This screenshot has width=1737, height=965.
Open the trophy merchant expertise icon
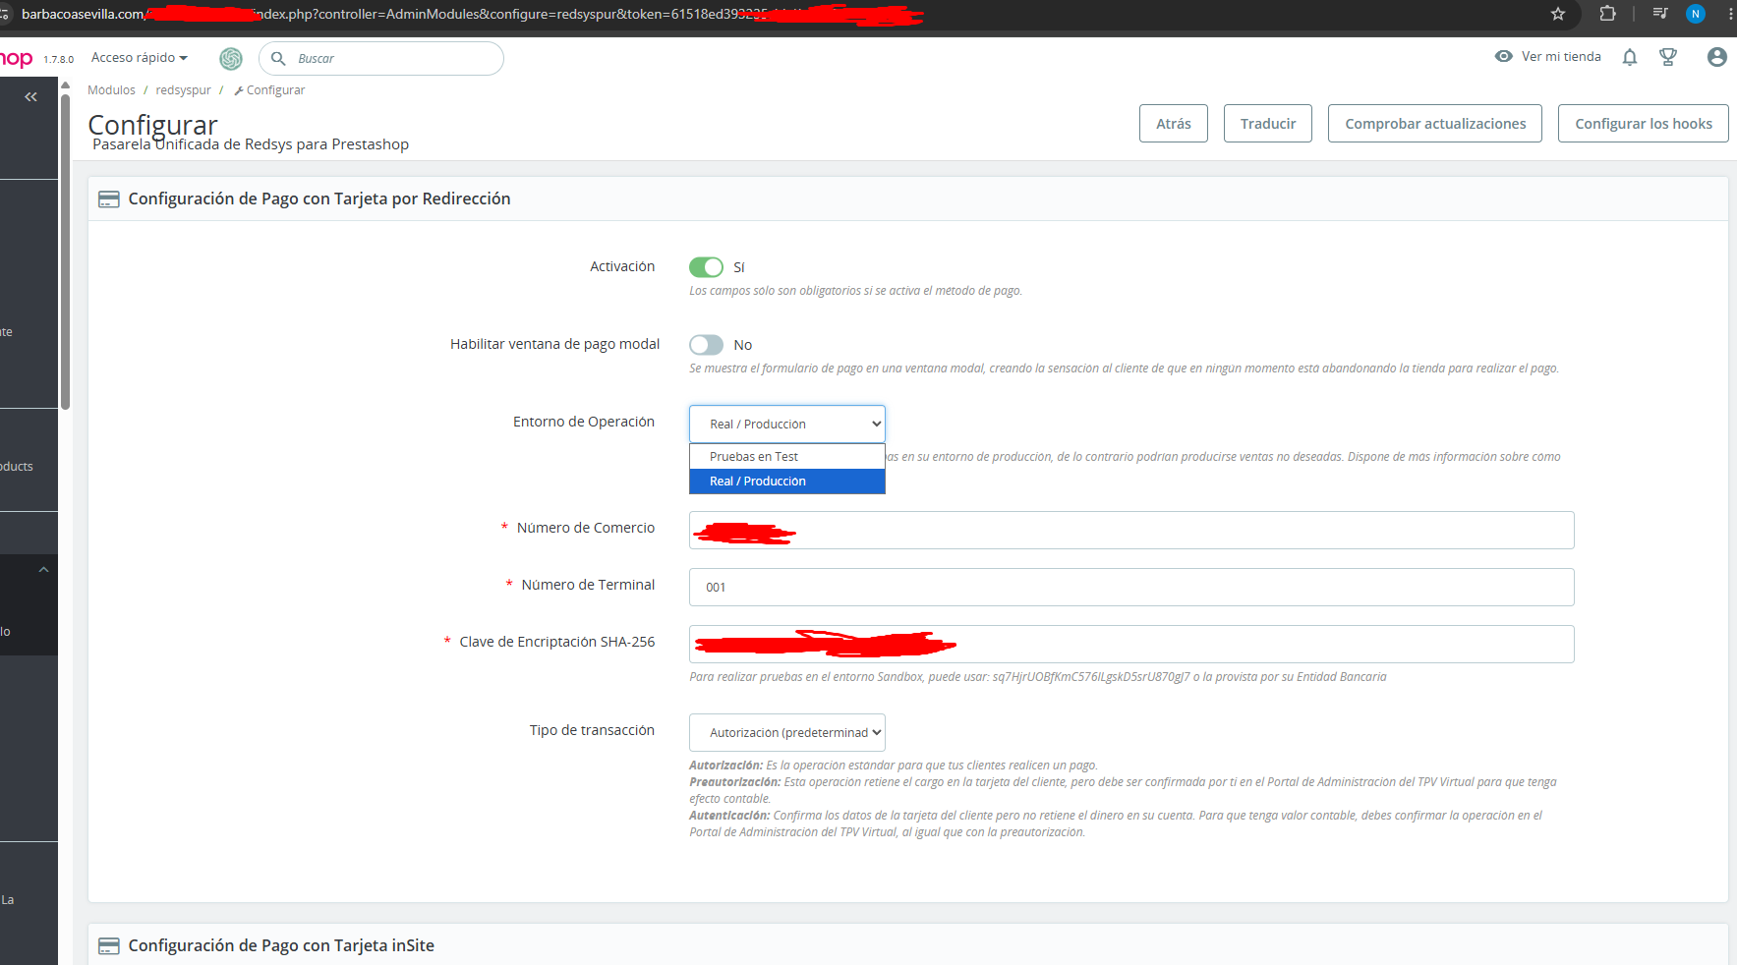1668,57
